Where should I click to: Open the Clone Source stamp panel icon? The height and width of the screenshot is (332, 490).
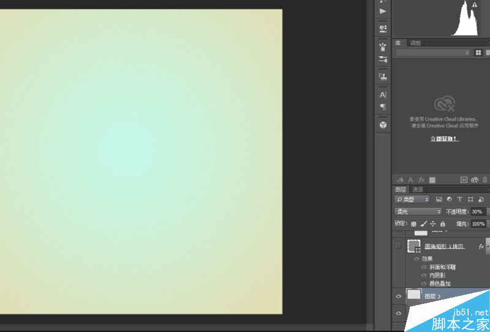(x=383, y=76)
